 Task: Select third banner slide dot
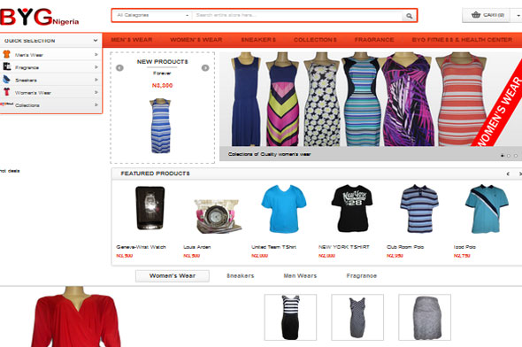[515, 156]
